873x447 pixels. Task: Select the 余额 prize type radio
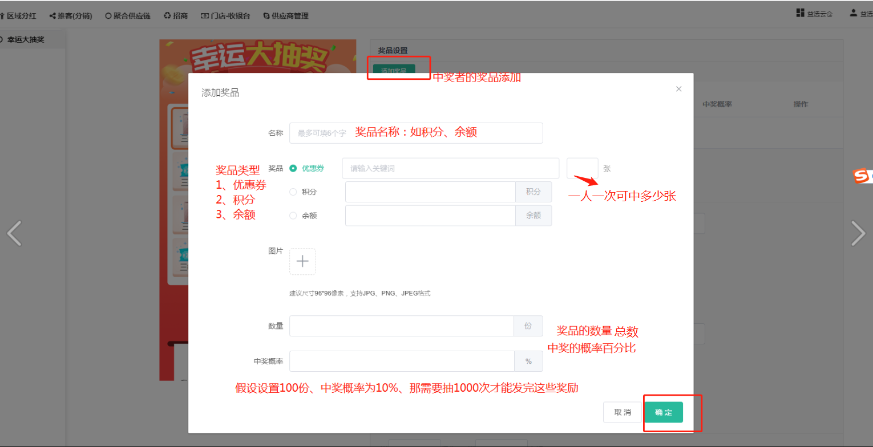293,216
